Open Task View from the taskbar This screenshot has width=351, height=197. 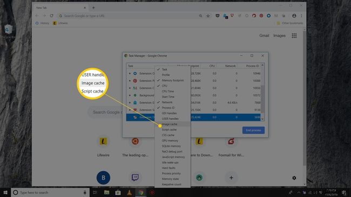coord(95,192)
